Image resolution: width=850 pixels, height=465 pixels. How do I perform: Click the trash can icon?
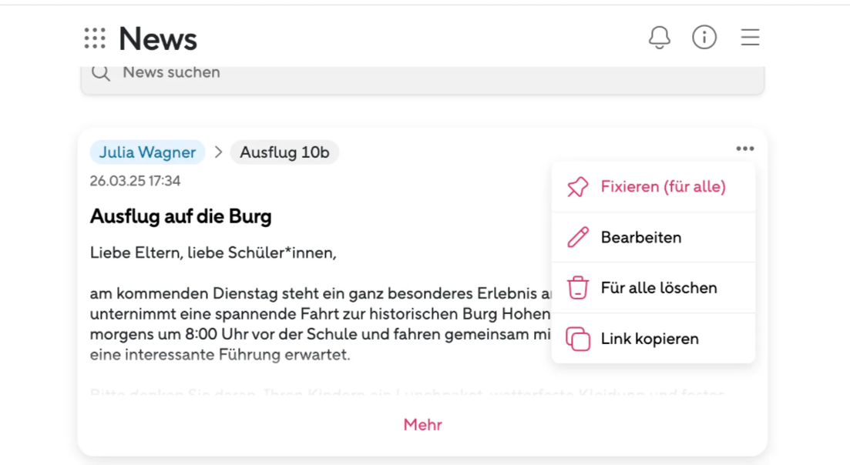tap(578, 287)
